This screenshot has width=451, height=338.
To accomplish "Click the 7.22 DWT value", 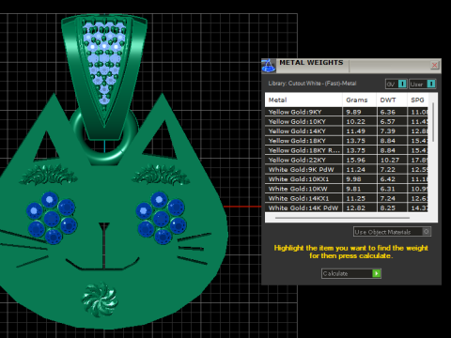I will click(388, 170).
